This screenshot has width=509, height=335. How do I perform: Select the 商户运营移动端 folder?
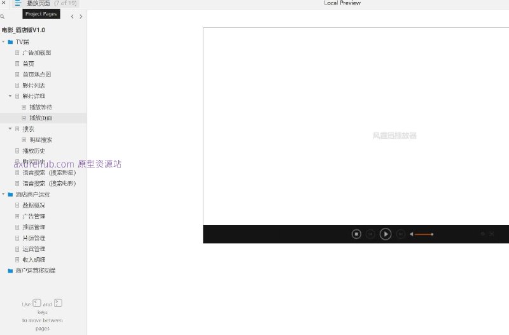[x=35, y=271]
